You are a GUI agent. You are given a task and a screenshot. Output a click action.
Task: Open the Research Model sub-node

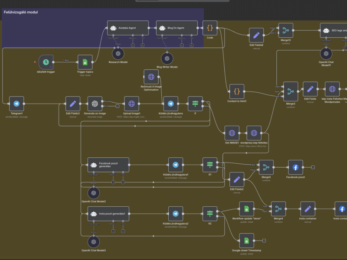point(118,53)
